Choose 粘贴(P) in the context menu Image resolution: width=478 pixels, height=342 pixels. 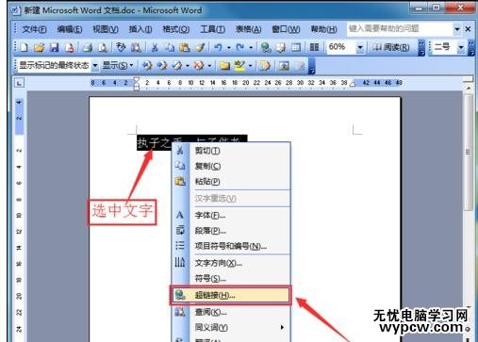[231, 181]
